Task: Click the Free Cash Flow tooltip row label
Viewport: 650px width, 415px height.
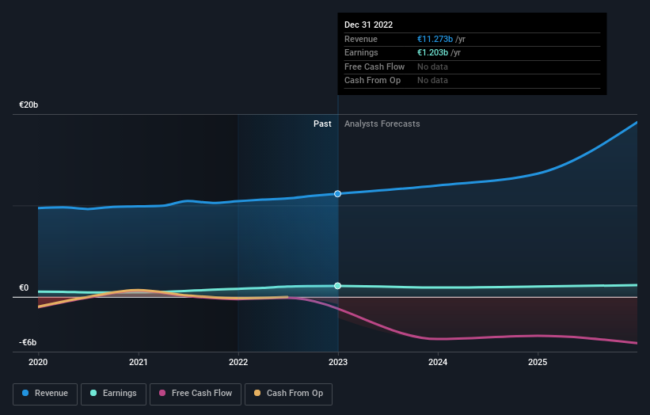Action: click(x=374, y=67)
